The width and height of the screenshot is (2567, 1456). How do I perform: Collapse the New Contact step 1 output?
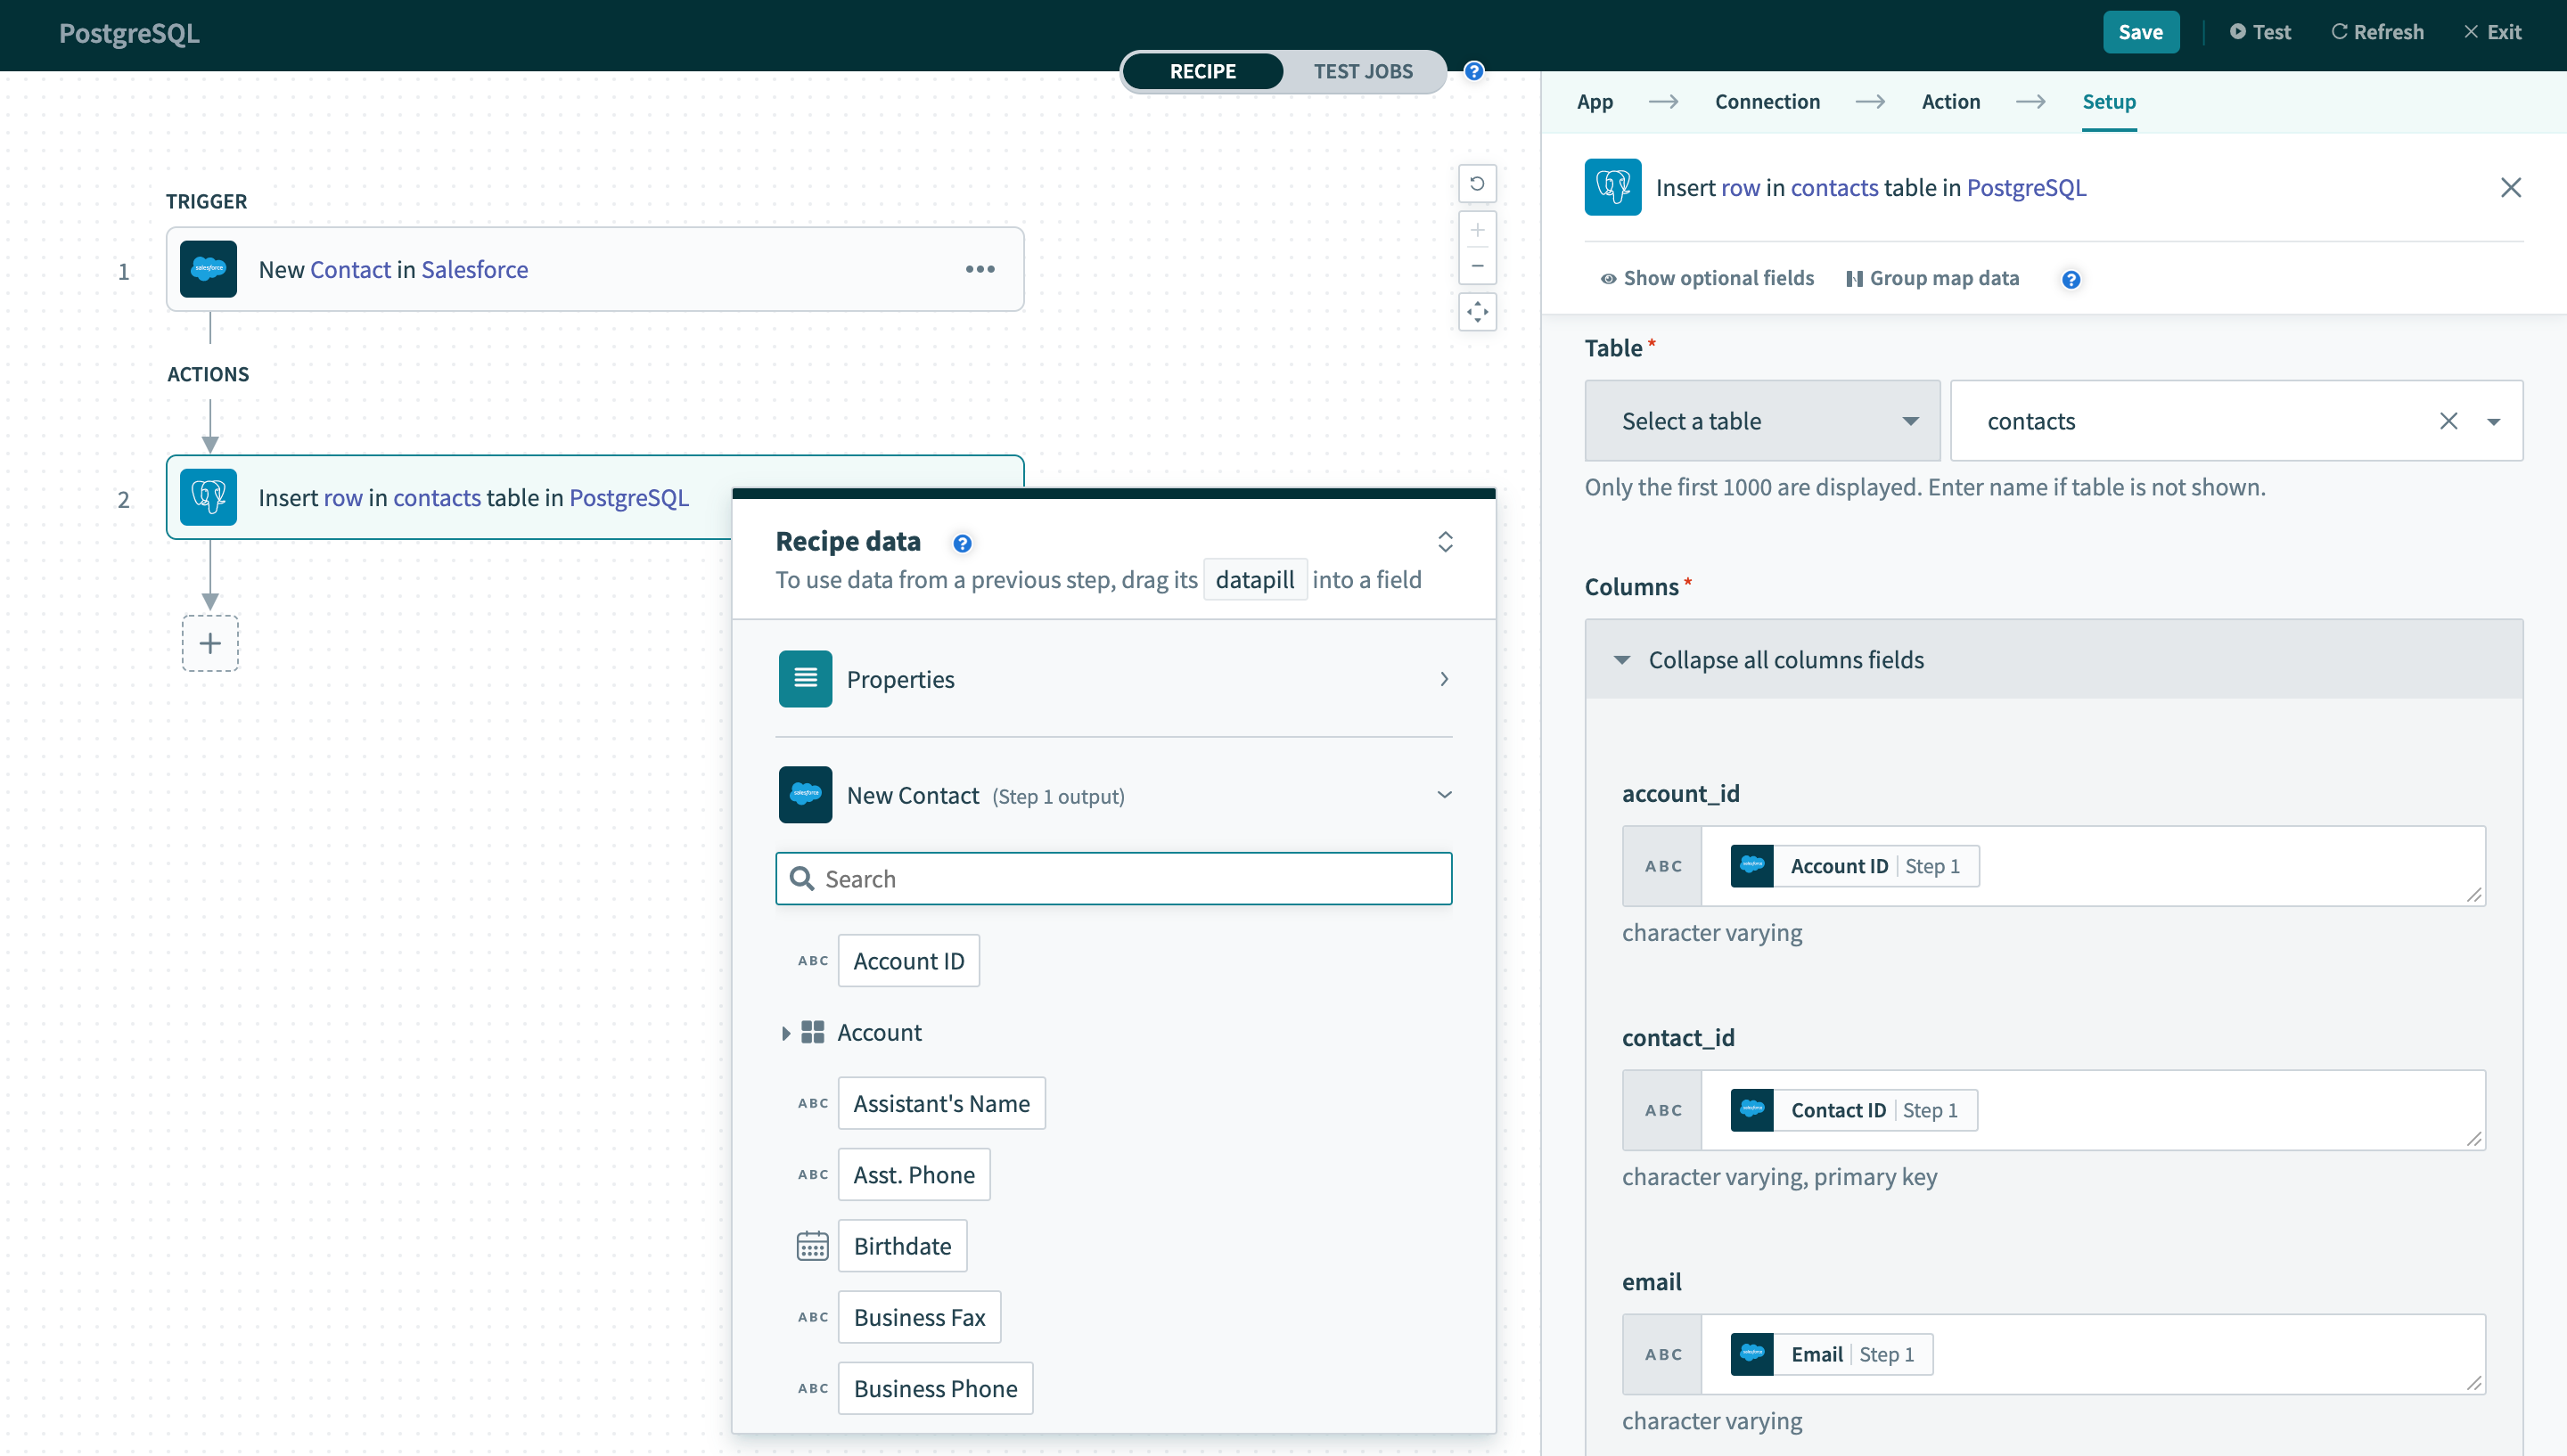1446,793
